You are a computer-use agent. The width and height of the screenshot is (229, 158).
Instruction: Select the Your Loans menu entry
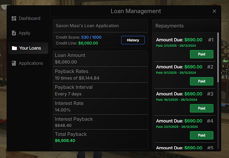(x=30, y=48)
